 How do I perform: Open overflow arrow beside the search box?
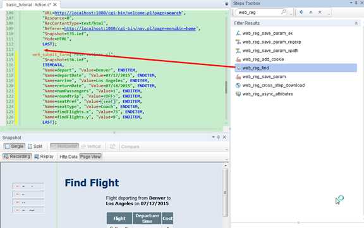tap(291, 15)
